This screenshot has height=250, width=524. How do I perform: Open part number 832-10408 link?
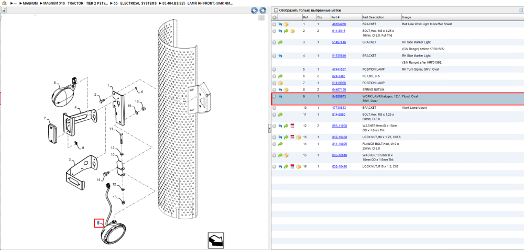click(339, 137)
